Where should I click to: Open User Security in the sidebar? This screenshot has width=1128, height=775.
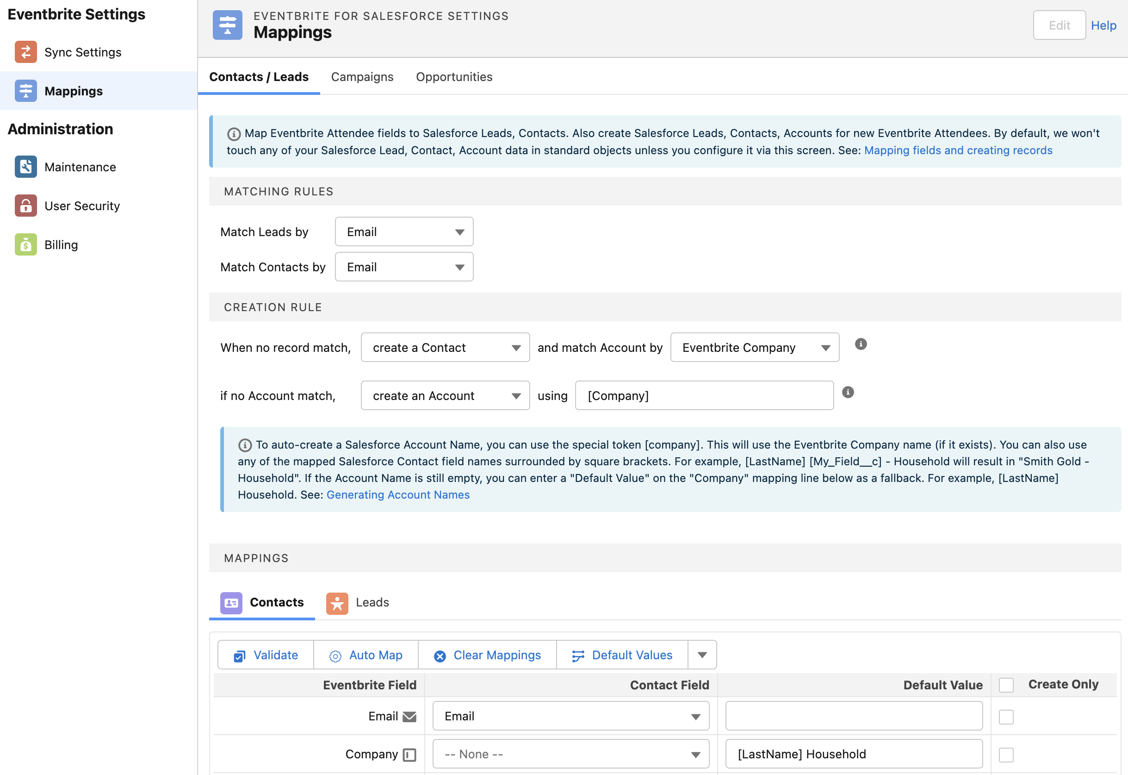click(x=99, y=206)
